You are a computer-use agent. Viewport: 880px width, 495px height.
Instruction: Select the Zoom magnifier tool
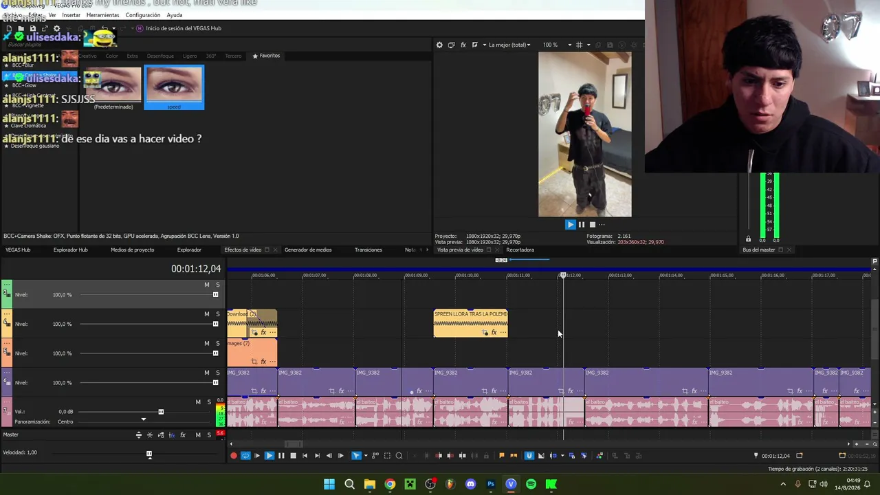click(399, 455)
